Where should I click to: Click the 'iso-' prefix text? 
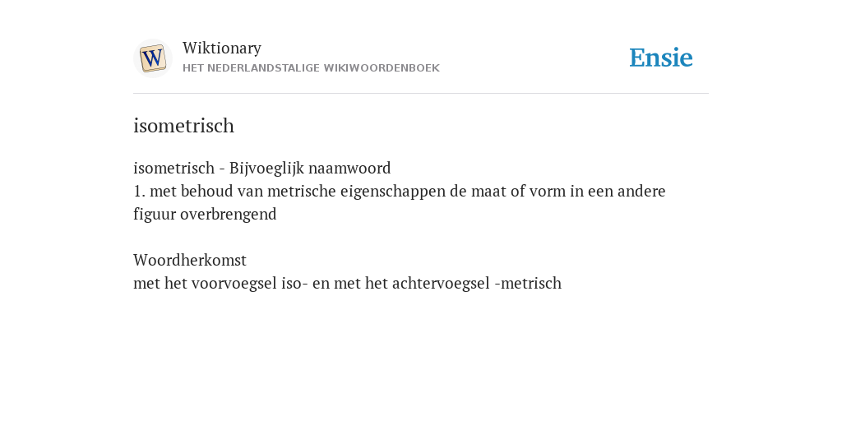(x=295, y=283)
